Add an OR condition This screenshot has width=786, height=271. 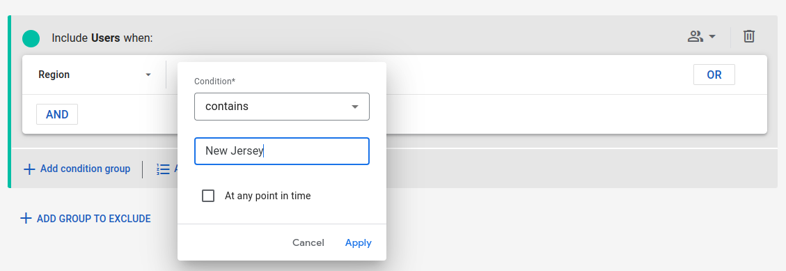(714, 75)
